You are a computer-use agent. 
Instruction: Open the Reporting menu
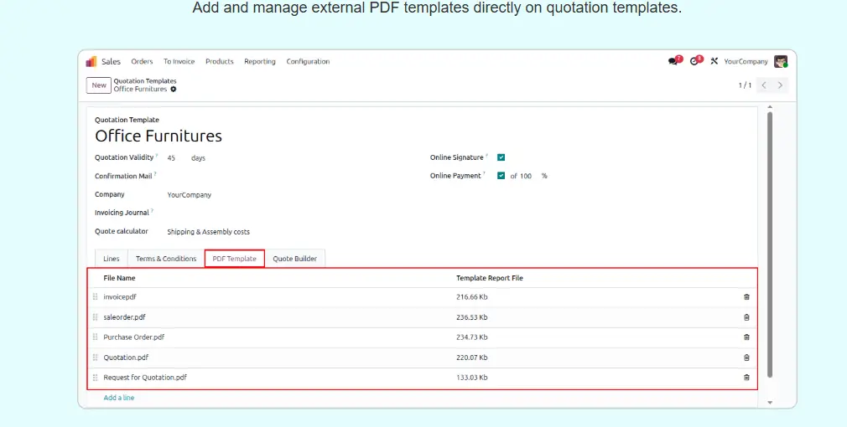coord(260,61)
